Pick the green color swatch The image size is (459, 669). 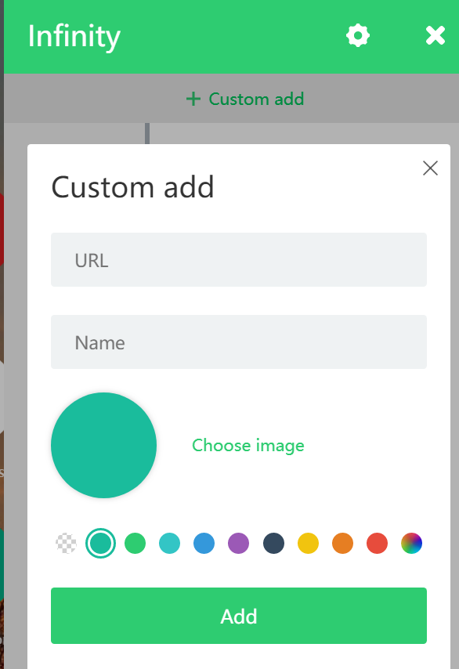[136, 544]
